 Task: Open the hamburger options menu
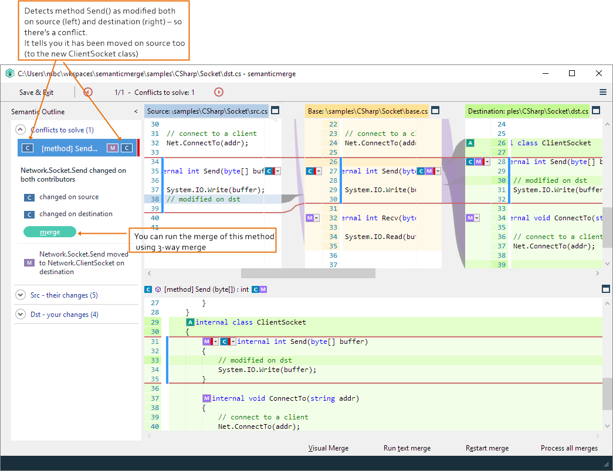[x=603, y=92]
